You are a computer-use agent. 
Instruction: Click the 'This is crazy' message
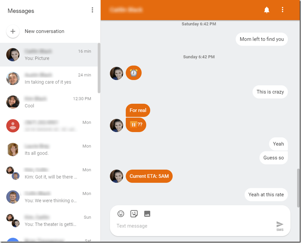[x=270, y=92]
